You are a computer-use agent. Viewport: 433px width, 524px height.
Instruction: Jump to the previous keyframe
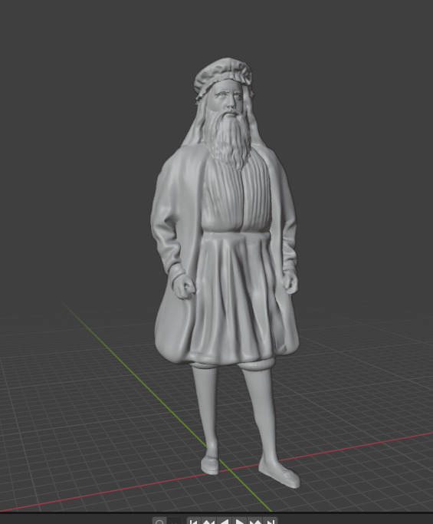click(208, 521)
